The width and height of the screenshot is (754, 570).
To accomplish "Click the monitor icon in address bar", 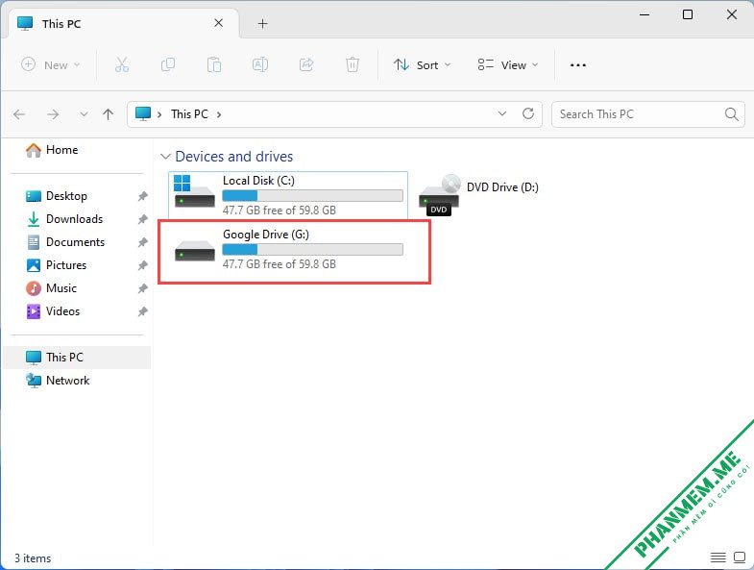I will [x=143, y=114].
